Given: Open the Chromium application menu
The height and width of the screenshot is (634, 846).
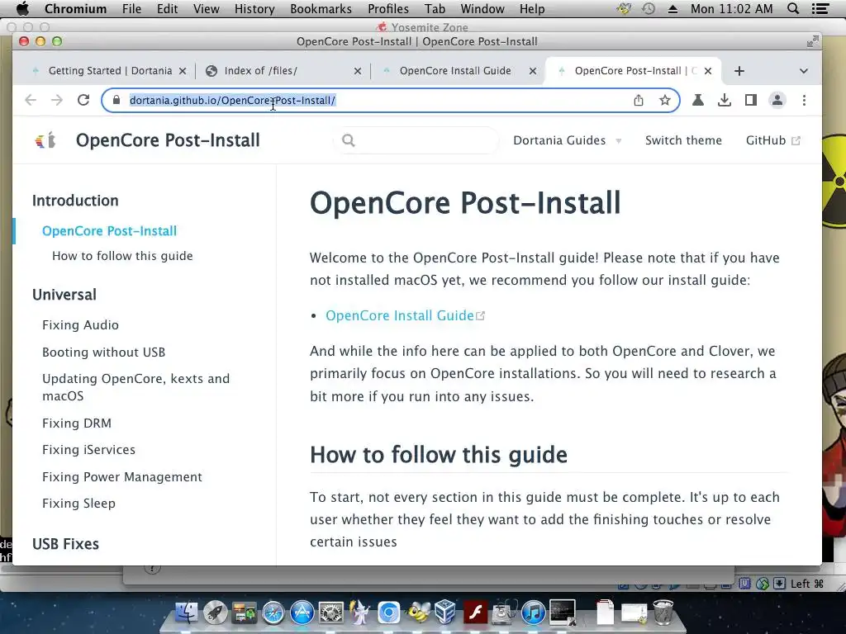Looking at the screenshot, I should (75, 8).
